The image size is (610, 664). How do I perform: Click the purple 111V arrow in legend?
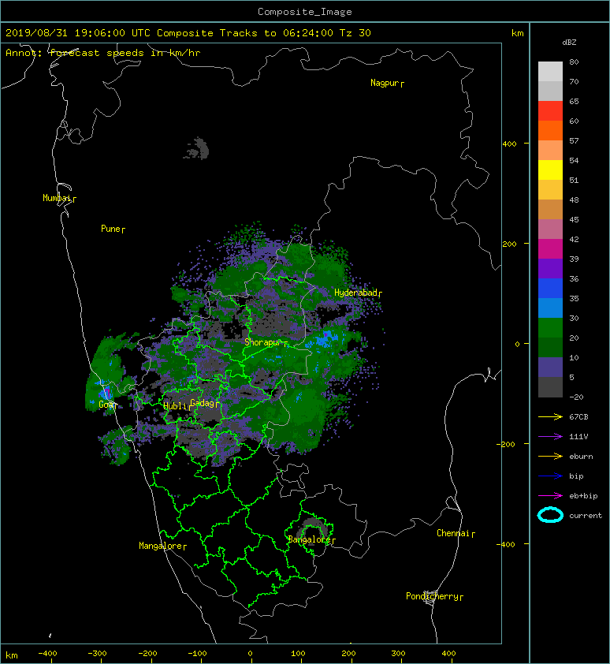tap(550, 437)
